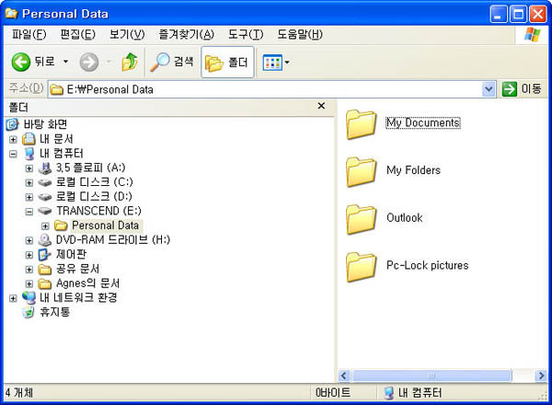The image size is (552, 405).
Task: Select the My Documents folder icon
Action: (x=362, y=124)
